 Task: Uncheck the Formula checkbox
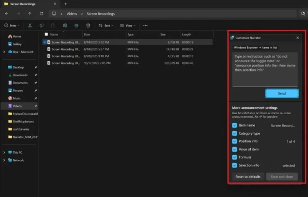pos(234,157)
